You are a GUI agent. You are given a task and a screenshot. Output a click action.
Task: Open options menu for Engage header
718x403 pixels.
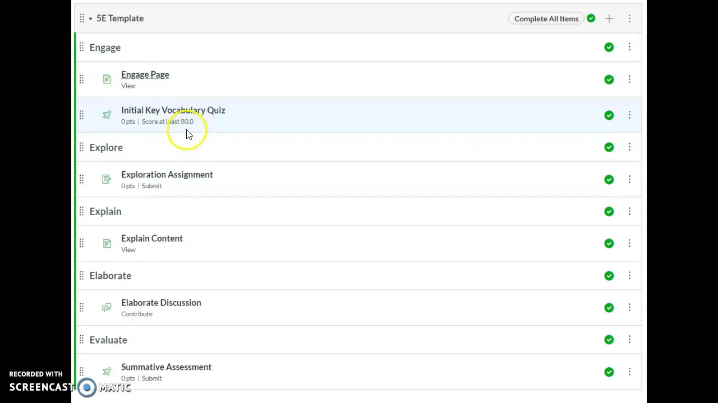tap(629, 47)
